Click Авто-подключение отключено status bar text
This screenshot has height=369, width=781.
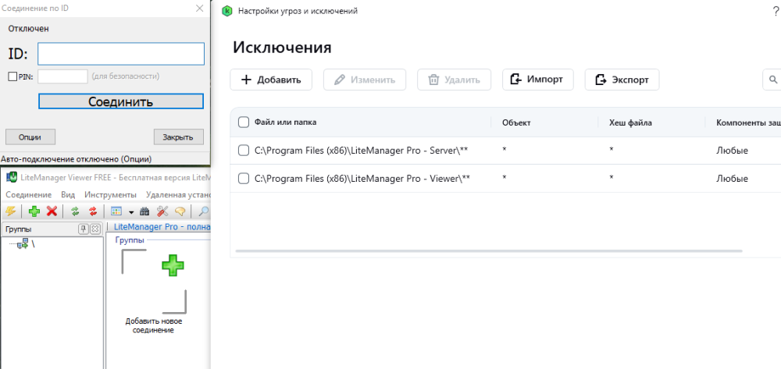[x=77, y=160]
